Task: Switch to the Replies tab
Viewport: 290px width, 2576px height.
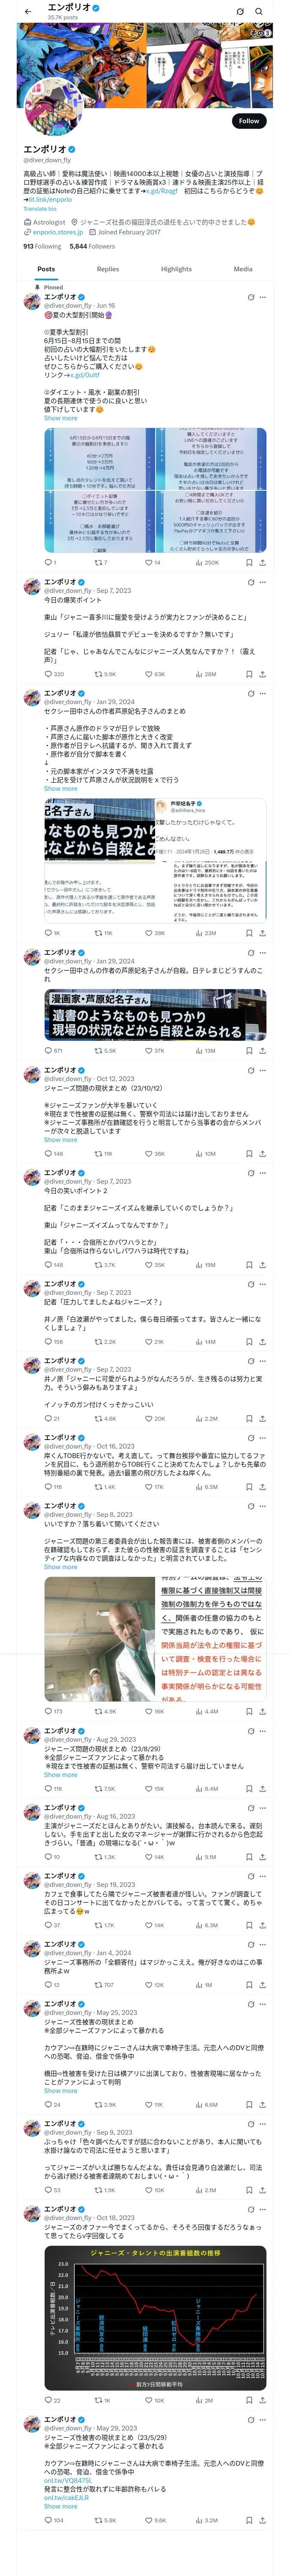Action: [108, 269]
